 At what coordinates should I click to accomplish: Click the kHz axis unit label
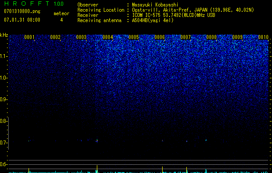coord(4,35)
